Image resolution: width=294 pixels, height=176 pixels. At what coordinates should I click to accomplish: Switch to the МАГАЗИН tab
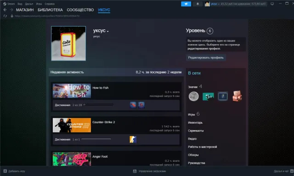click(25, 10)
